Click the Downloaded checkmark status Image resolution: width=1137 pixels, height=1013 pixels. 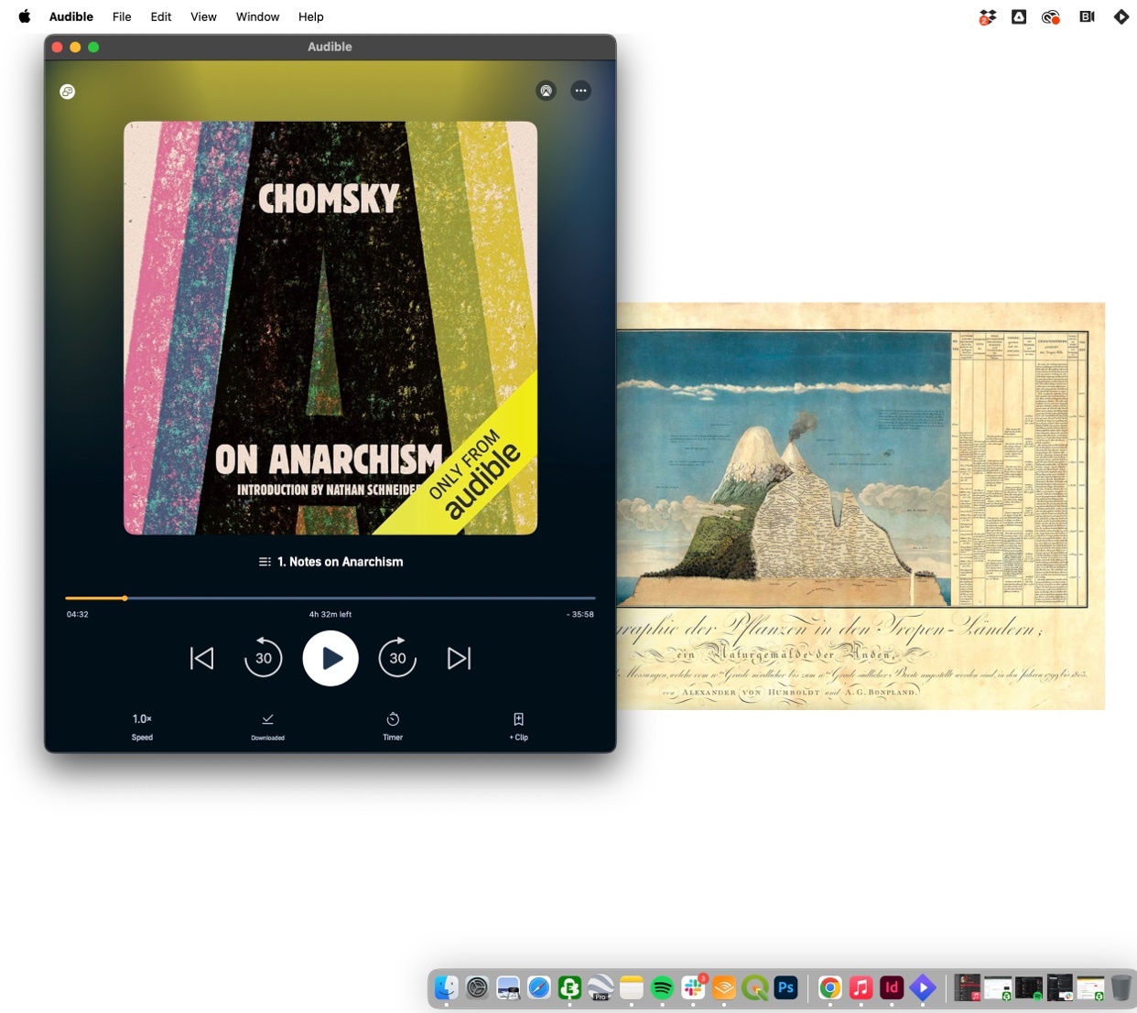[267, 727]
